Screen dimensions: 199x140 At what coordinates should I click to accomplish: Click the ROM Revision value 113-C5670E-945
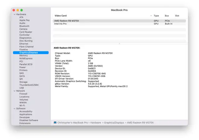[x=97, y=73]
